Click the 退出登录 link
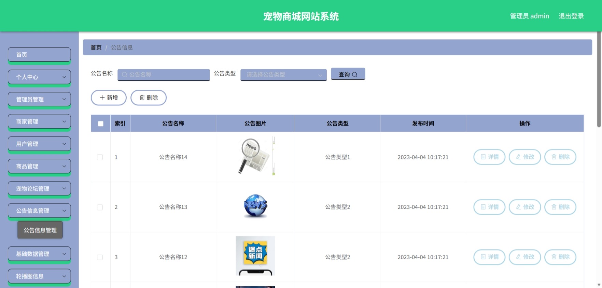Screen dimensions: 602x288 [571, 16]
